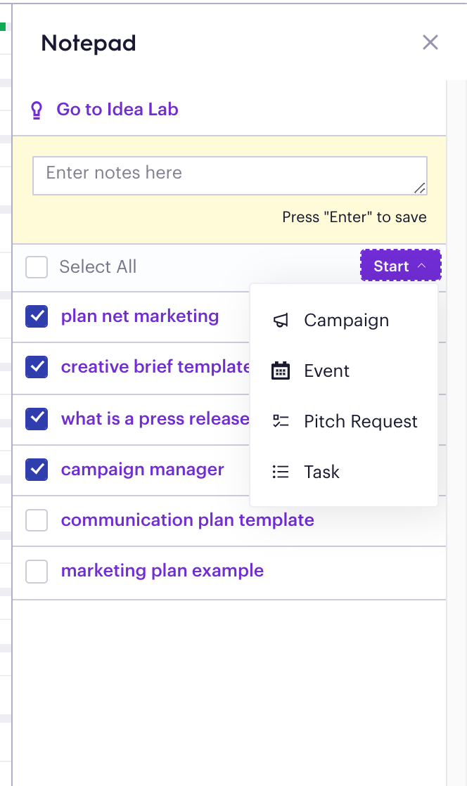This screenshot has width=467, height=786.
Task: Click the lightbulb Idea Lab icon
Action: tap(37, 110)
